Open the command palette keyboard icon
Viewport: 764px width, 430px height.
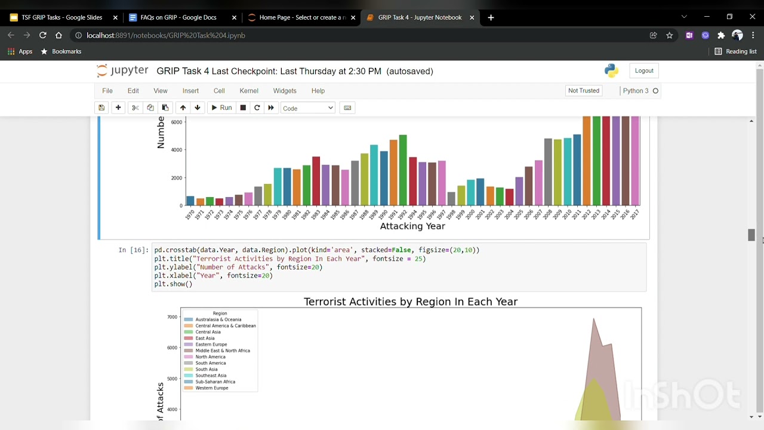click(347, 107)
